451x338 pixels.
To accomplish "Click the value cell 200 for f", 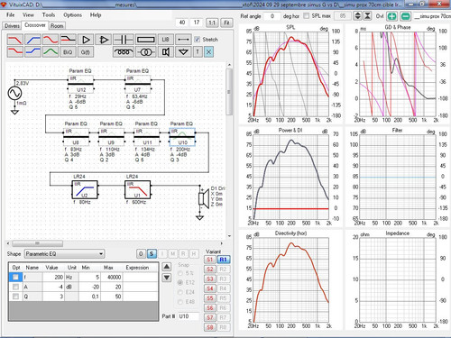I will click(53, 277).
